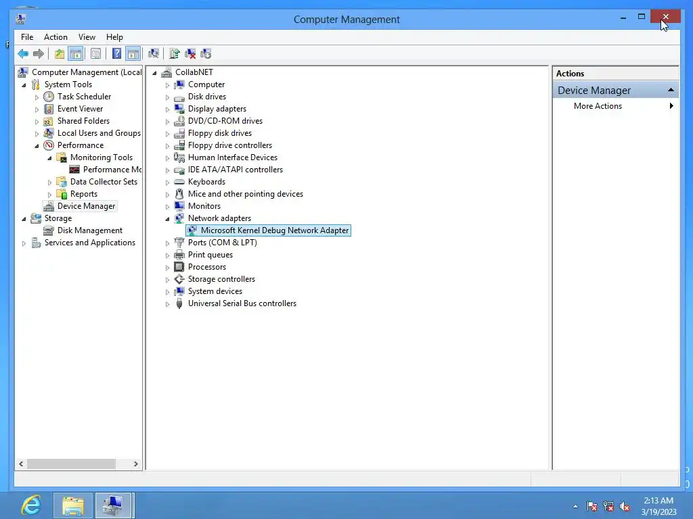Expand Local Users and Groups
This screenshot has height=519, width=693.
coord(37,133)
